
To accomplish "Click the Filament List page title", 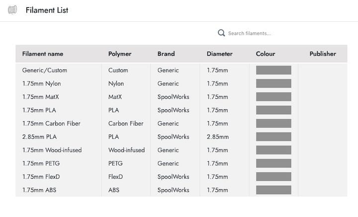I will [x=47, y=10].
